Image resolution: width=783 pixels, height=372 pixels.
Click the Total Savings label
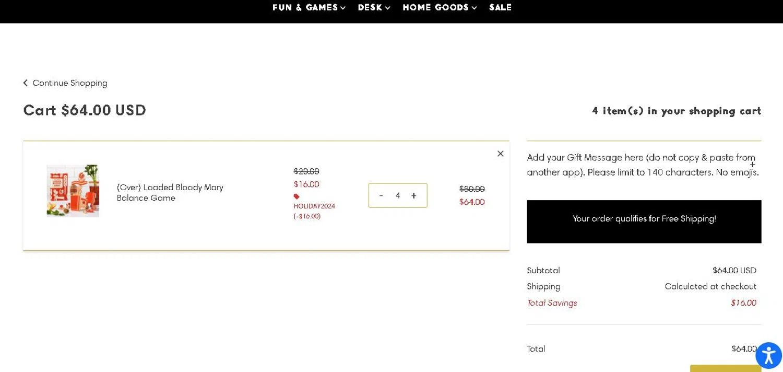(552, 303)
